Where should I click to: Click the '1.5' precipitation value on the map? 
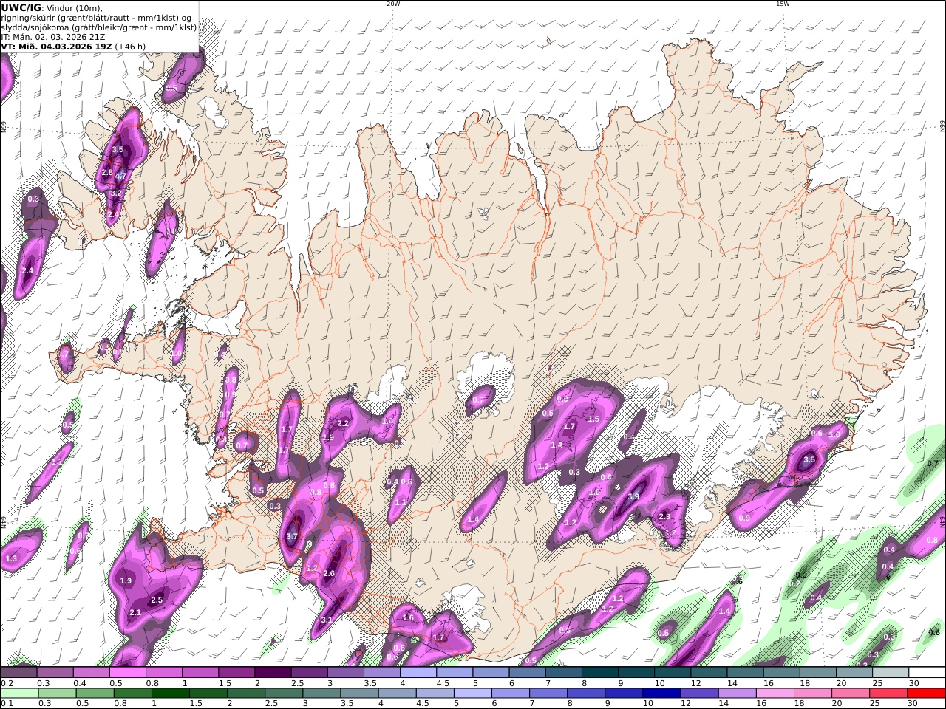(593, 419)
